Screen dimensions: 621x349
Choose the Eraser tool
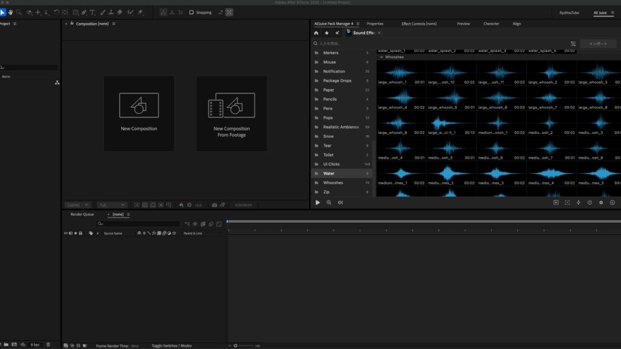119,12
